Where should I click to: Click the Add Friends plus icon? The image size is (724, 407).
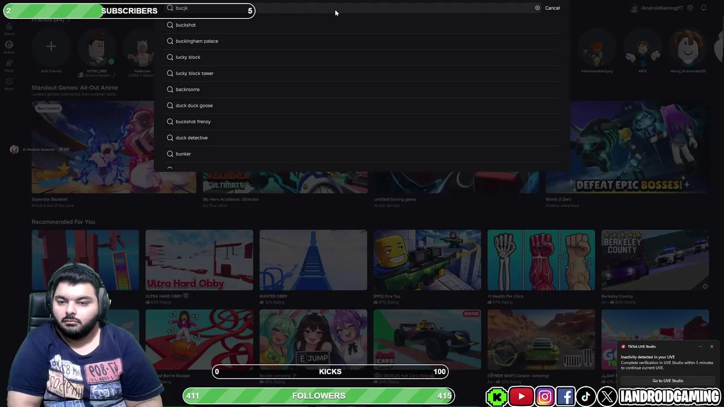[x=51, y=47]
